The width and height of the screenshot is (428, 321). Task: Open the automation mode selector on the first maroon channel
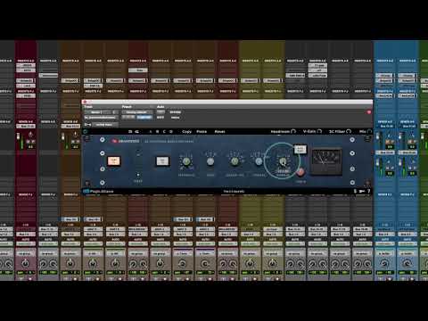(x=26, y=243)
